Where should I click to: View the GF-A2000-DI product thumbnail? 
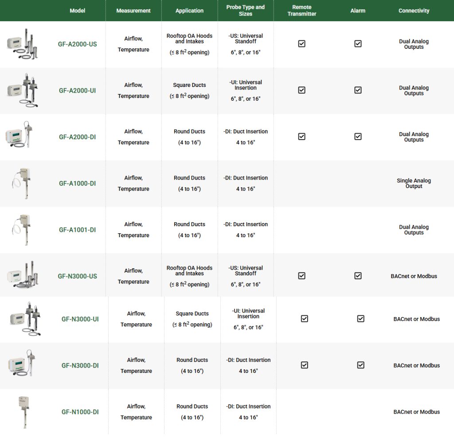19,135
